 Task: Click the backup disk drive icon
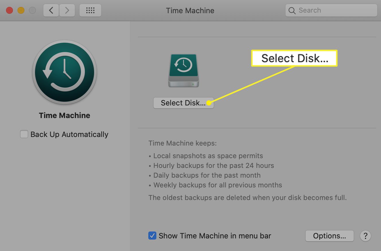184,70
